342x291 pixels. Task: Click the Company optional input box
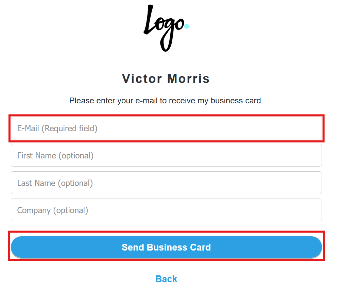[166, 210]
